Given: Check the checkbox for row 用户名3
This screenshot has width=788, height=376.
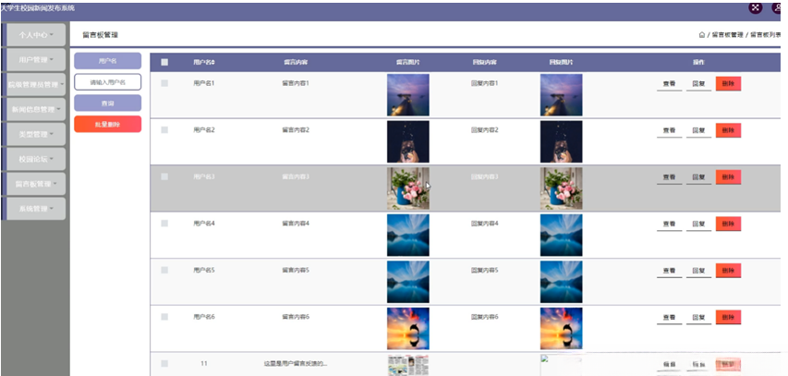Looking at the screenshot, I should click(x=164, y=177).
